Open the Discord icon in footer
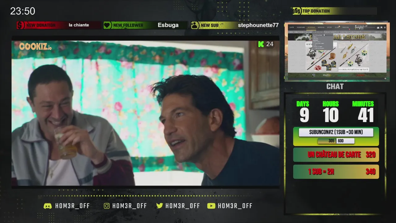Viewport: 396px width, 223px height. click(48, 206)
